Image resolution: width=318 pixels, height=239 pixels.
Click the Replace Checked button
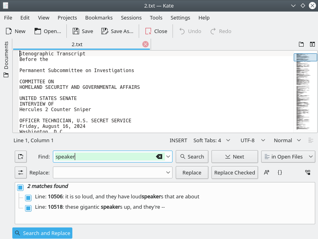(x=235, y=172)
